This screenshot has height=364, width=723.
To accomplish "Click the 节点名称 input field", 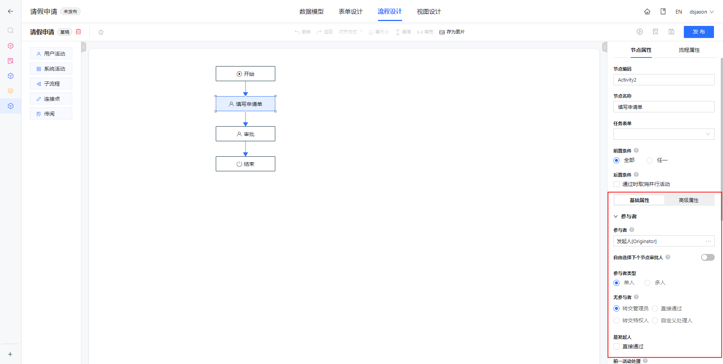I will tap(664, 107).
